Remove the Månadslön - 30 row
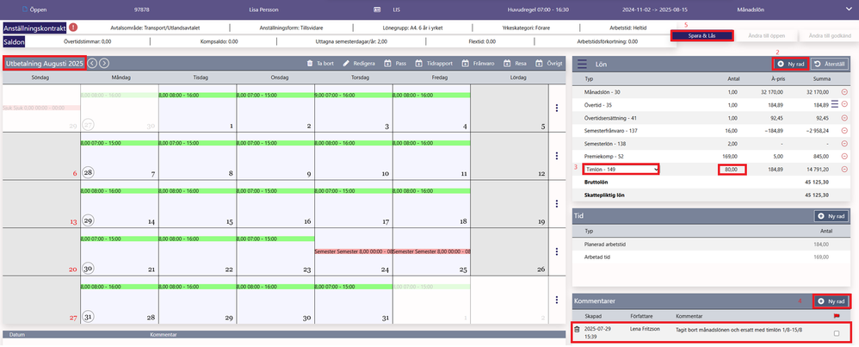 pos(844,92)
